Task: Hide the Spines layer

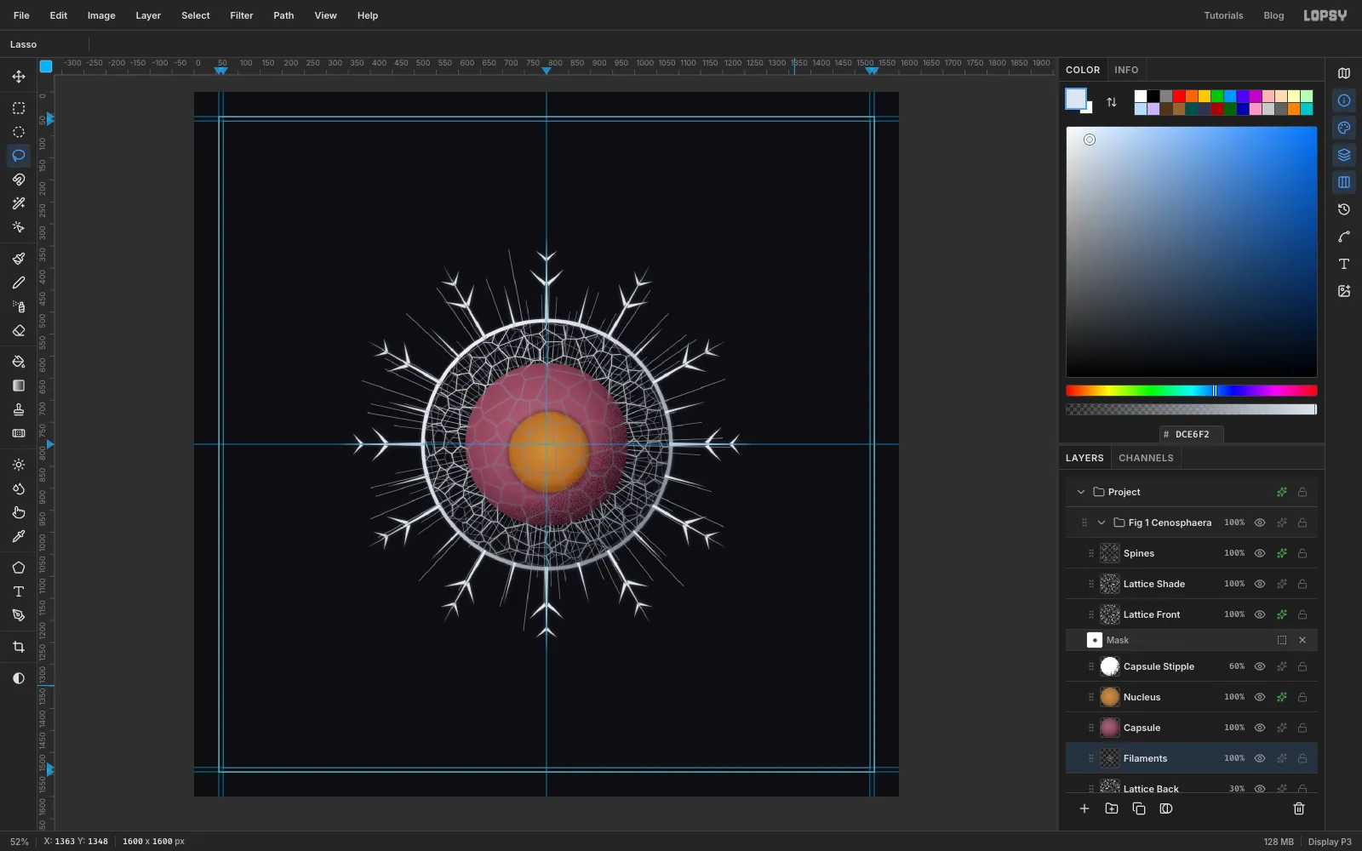Action: (x=1260, y=553)
